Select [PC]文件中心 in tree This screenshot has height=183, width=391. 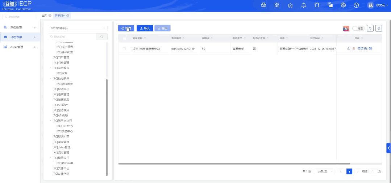[61, 168]
